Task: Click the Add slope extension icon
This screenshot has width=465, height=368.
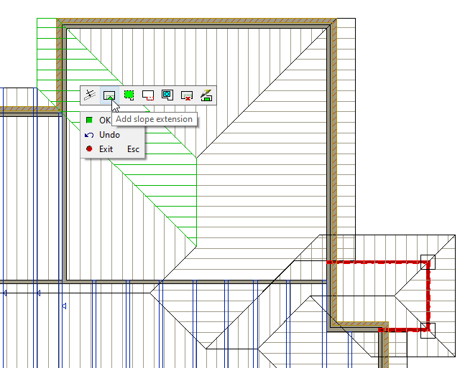Action: coord(109,94)
